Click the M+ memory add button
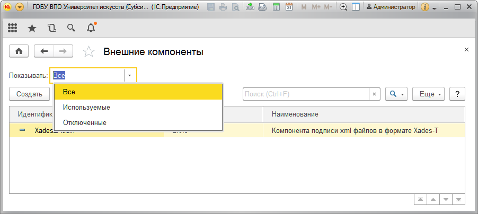478x214 pixels. (x=316, y=7)
